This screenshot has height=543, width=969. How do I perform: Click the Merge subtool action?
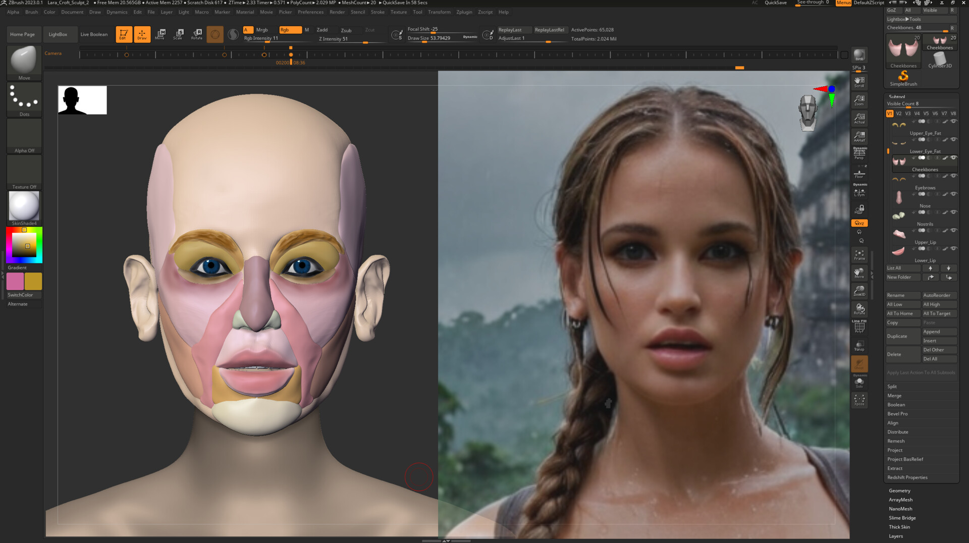click(894, 395)
